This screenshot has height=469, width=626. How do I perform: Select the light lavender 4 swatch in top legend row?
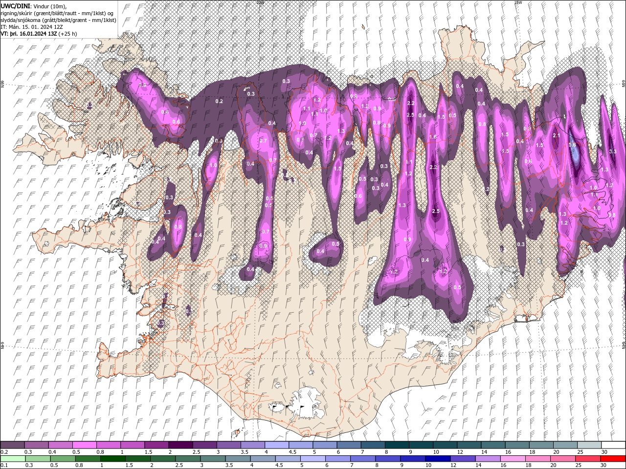(x=277, y=445)
